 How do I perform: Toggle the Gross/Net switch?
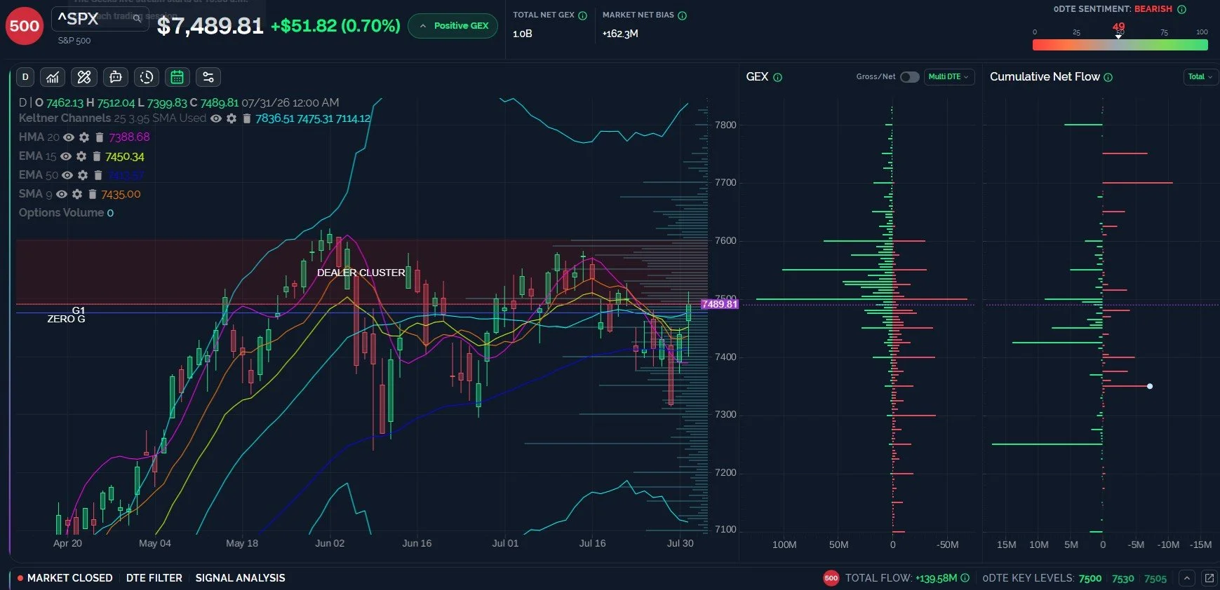pos(909,77)
